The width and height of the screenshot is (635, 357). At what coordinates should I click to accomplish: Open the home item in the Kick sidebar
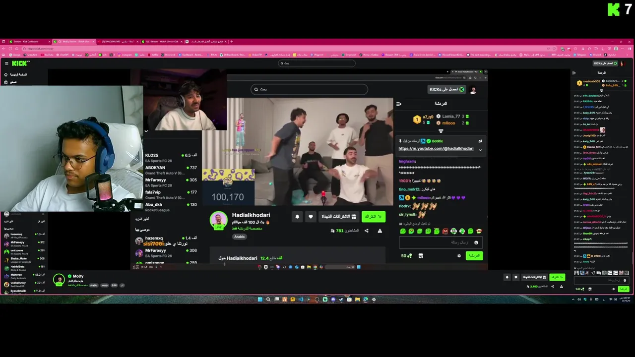[x=16, y=75]
